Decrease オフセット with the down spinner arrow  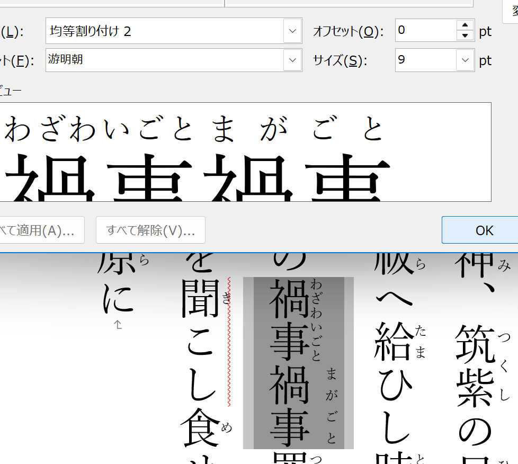pyautogui.click(x=465, y=36)
